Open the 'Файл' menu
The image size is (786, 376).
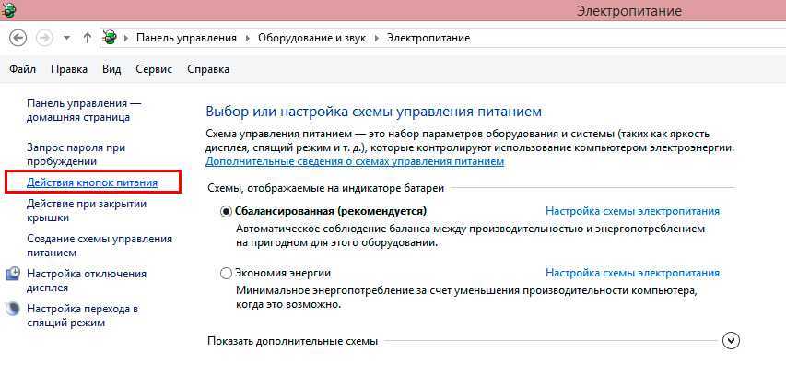[22, 69]
